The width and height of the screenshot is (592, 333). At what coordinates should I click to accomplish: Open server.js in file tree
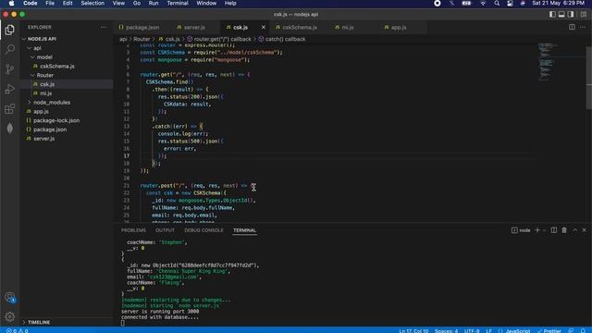point(43,139)
